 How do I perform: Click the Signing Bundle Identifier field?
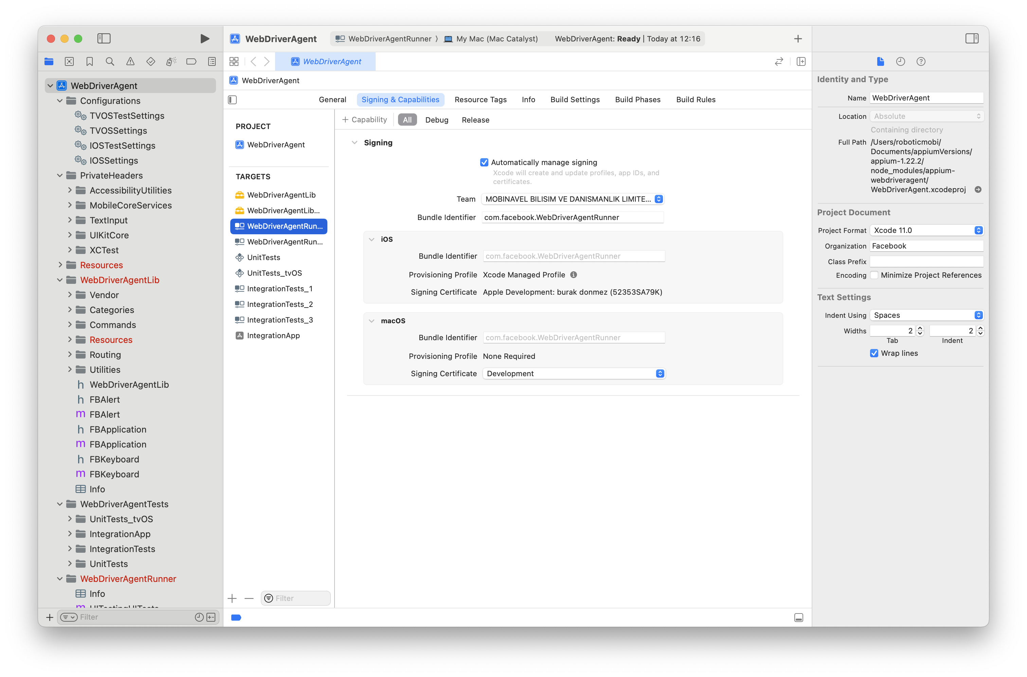click(572, 217)
